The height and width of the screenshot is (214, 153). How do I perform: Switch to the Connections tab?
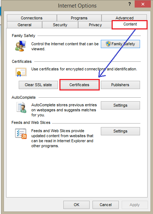[32, 18]
